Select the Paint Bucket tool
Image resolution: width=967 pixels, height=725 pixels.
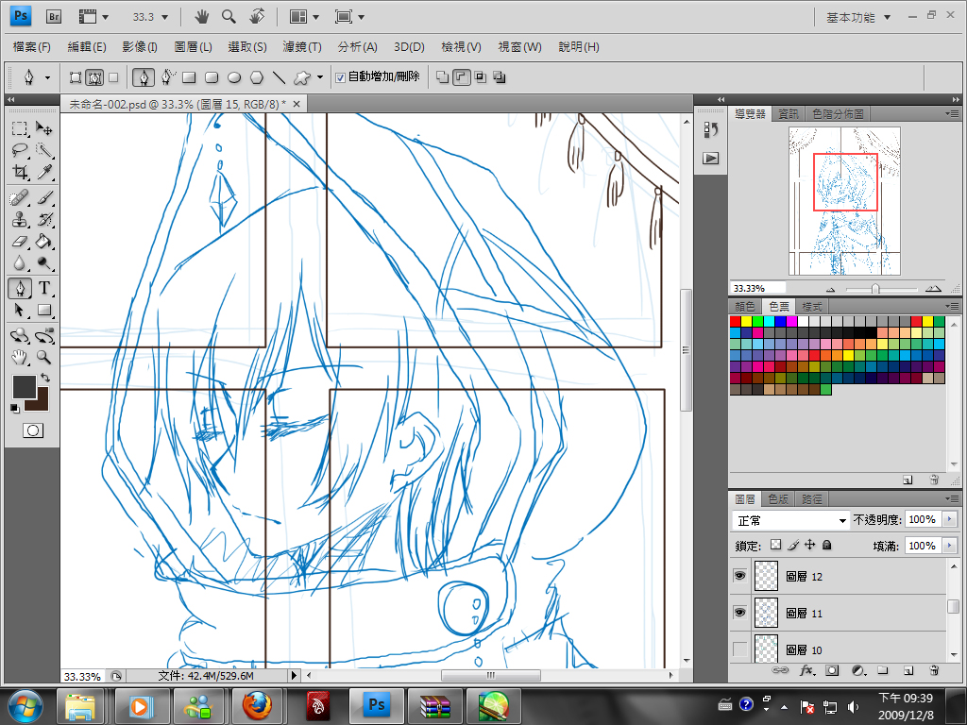(x=43, y=241)
